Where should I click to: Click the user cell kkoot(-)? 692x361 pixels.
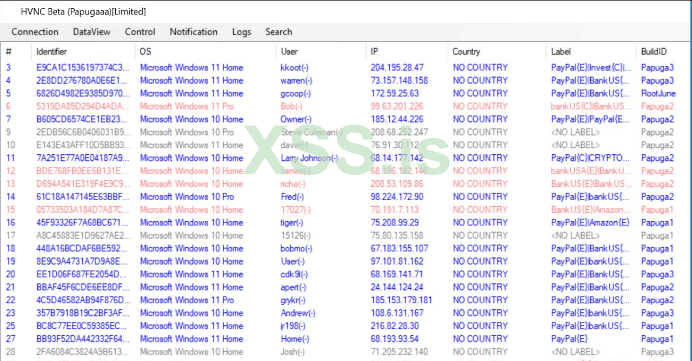(295, 67)
